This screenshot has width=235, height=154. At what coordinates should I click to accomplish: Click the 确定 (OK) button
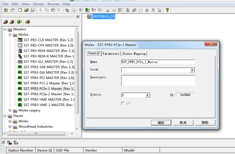click(x=161, y=123)
